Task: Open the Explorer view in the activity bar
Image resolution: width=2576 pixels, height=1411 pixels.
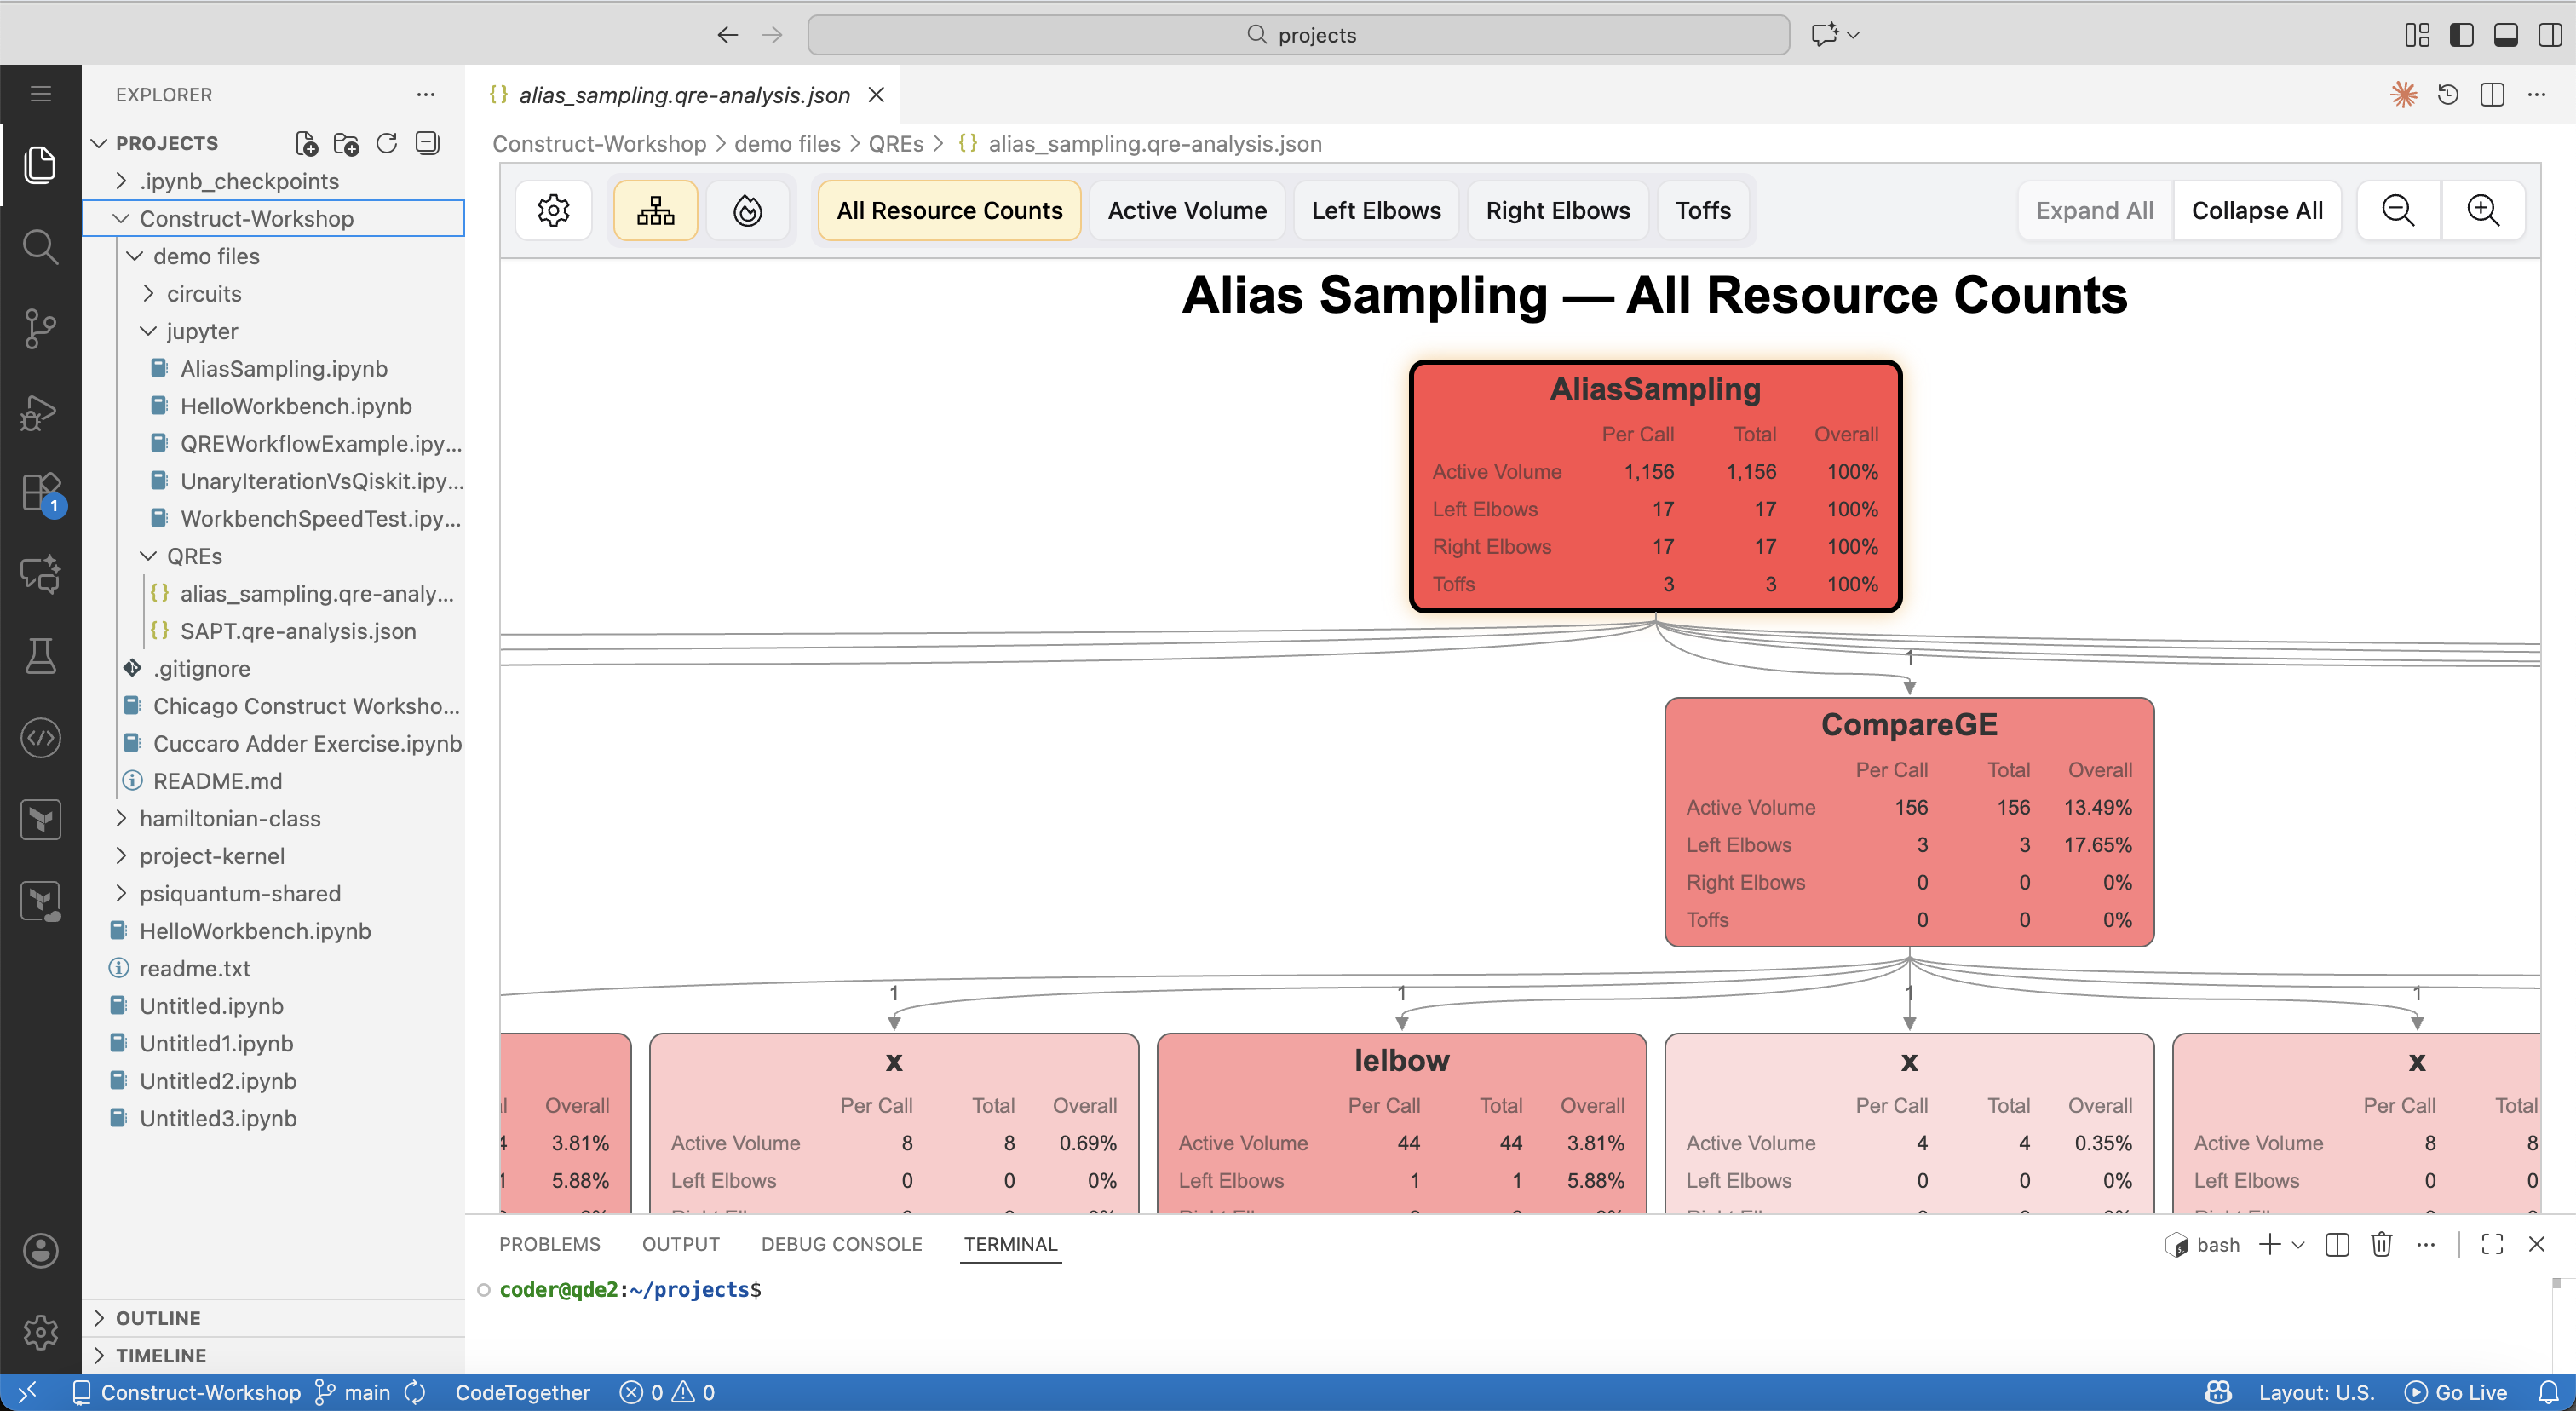Action: point(40,165)
